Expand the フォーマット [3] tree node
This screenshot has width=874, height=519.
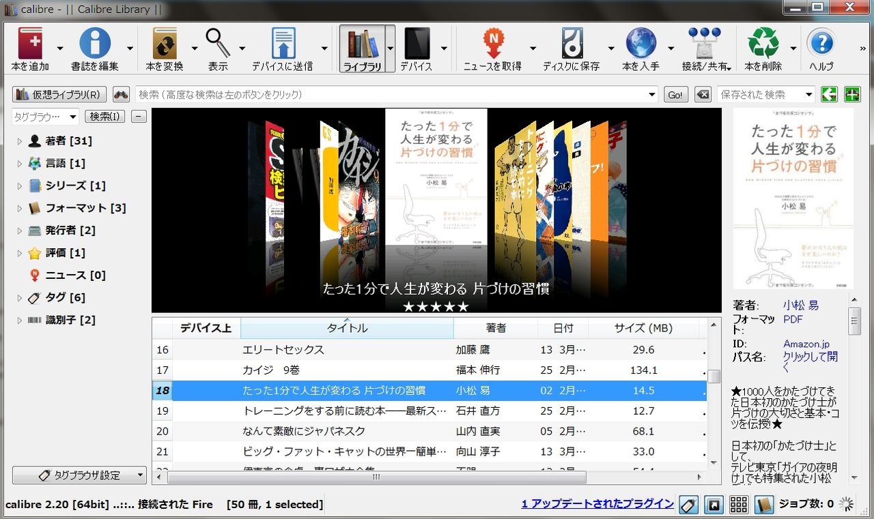[x=20, y=208]
